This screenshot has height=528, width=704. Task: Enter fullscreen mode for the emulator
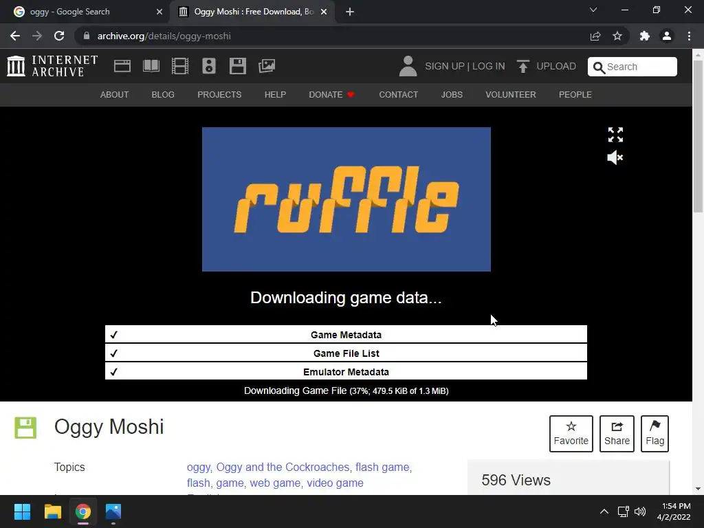615,134
